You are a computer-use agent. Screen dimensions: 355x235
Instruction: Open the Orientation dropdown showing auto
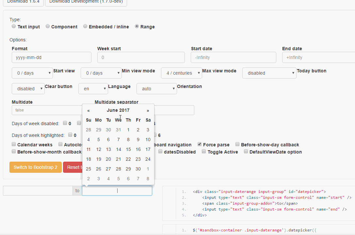(x=156, y=89)
